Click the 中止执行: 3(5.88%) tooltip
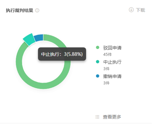Screen dimensions: 152x124 (62, 54)
